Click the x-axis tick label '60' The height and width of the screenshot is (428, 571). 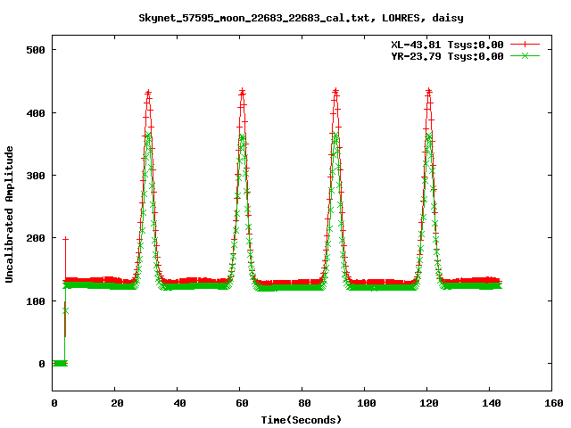[242, 403]
